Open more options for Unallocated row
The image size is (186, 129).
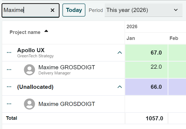pyautogui.click(x=9, y=87)
